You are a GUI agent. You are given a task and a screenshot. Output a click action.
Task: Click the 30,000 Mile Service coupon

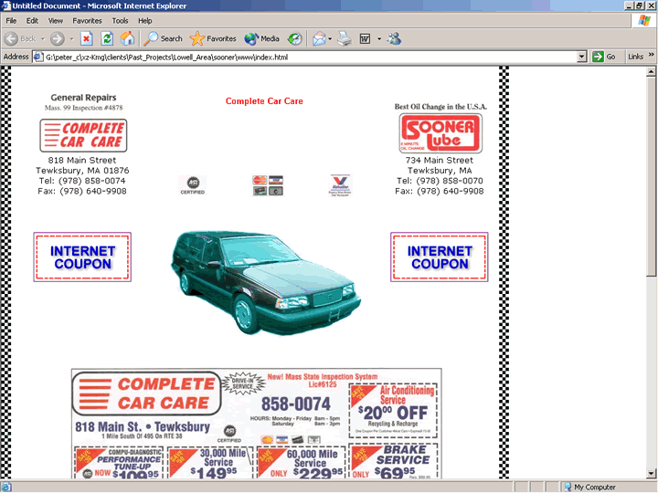point(211,462)
